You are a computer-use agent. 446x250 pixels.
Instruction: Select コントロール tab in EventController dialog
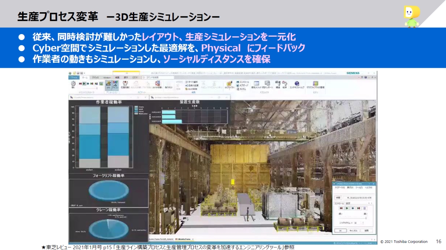pyautogui.click(x=339, y=203)
